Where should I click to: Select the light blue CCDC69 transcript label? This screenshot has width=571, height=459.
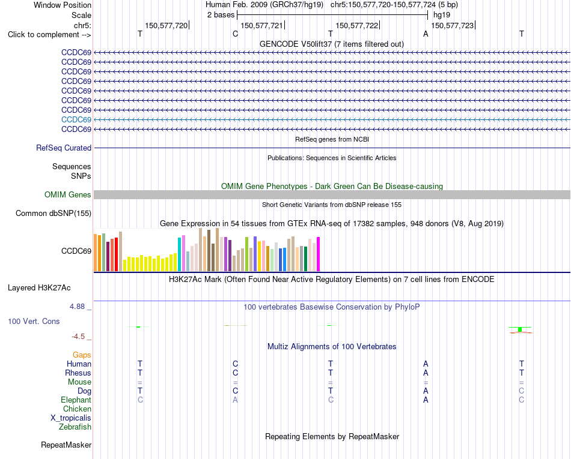click(x=76, y=119)
